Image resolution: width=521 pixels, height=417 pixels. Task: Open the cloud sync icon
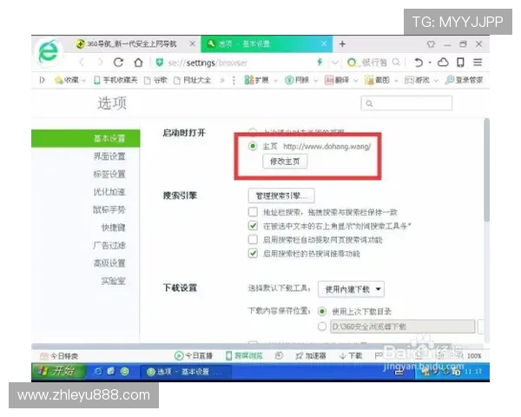(x=443, y=63)
